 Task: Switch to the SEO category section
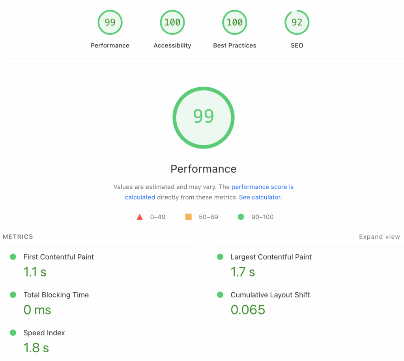pos(297,45)
